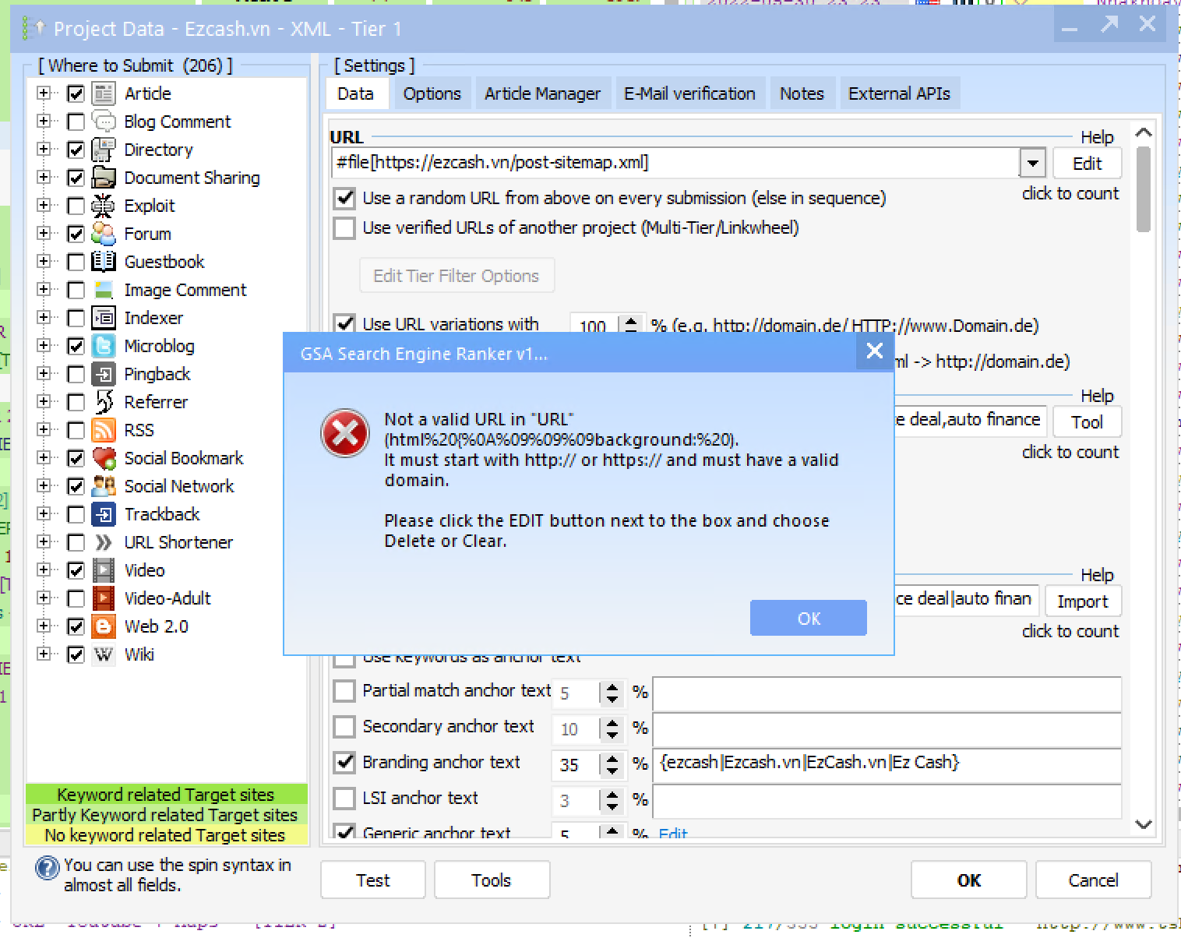This screenshot has width=1181, height=938.
Task: Click the Microblog bird icon
Action: [104, 346]
